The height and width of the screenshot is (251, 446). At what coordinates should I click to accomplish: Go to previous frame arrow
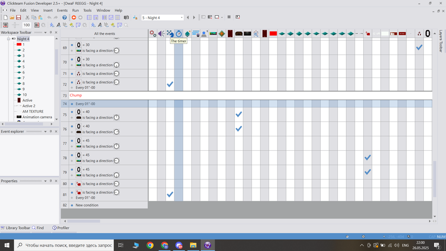pos(188,18)
